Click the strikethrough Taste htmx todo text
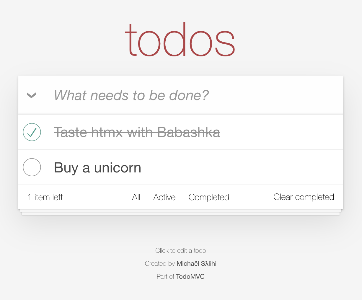 [137, 132]
